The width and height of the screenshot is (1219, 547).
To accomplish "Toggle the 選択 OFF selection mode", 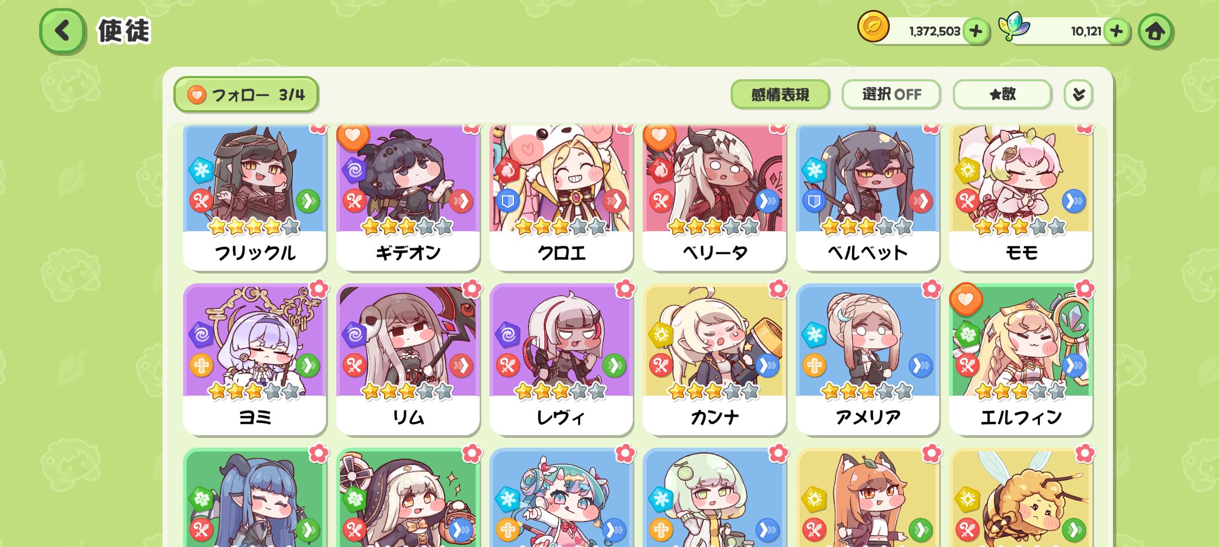I will [x=891, y=94].
